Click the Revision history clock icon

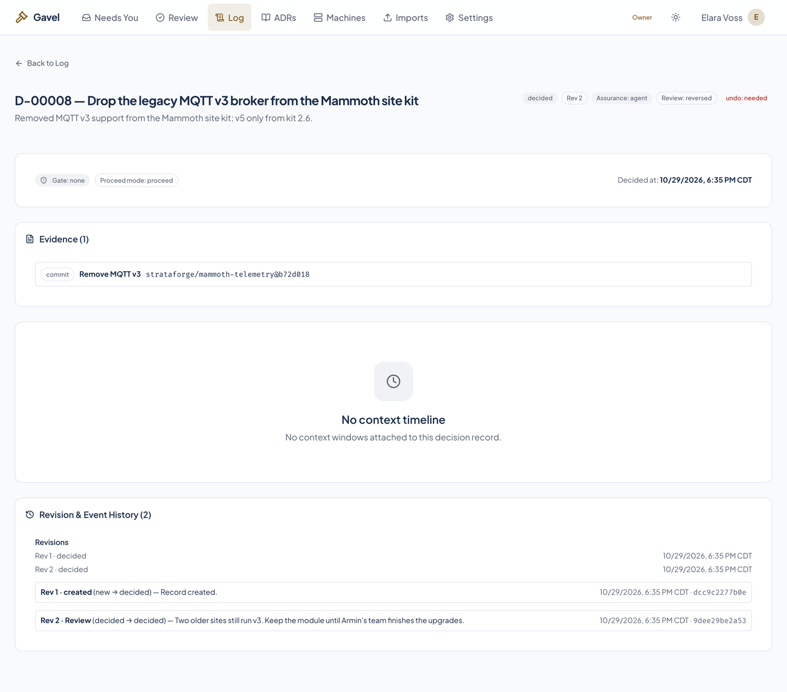pos(30,514)
